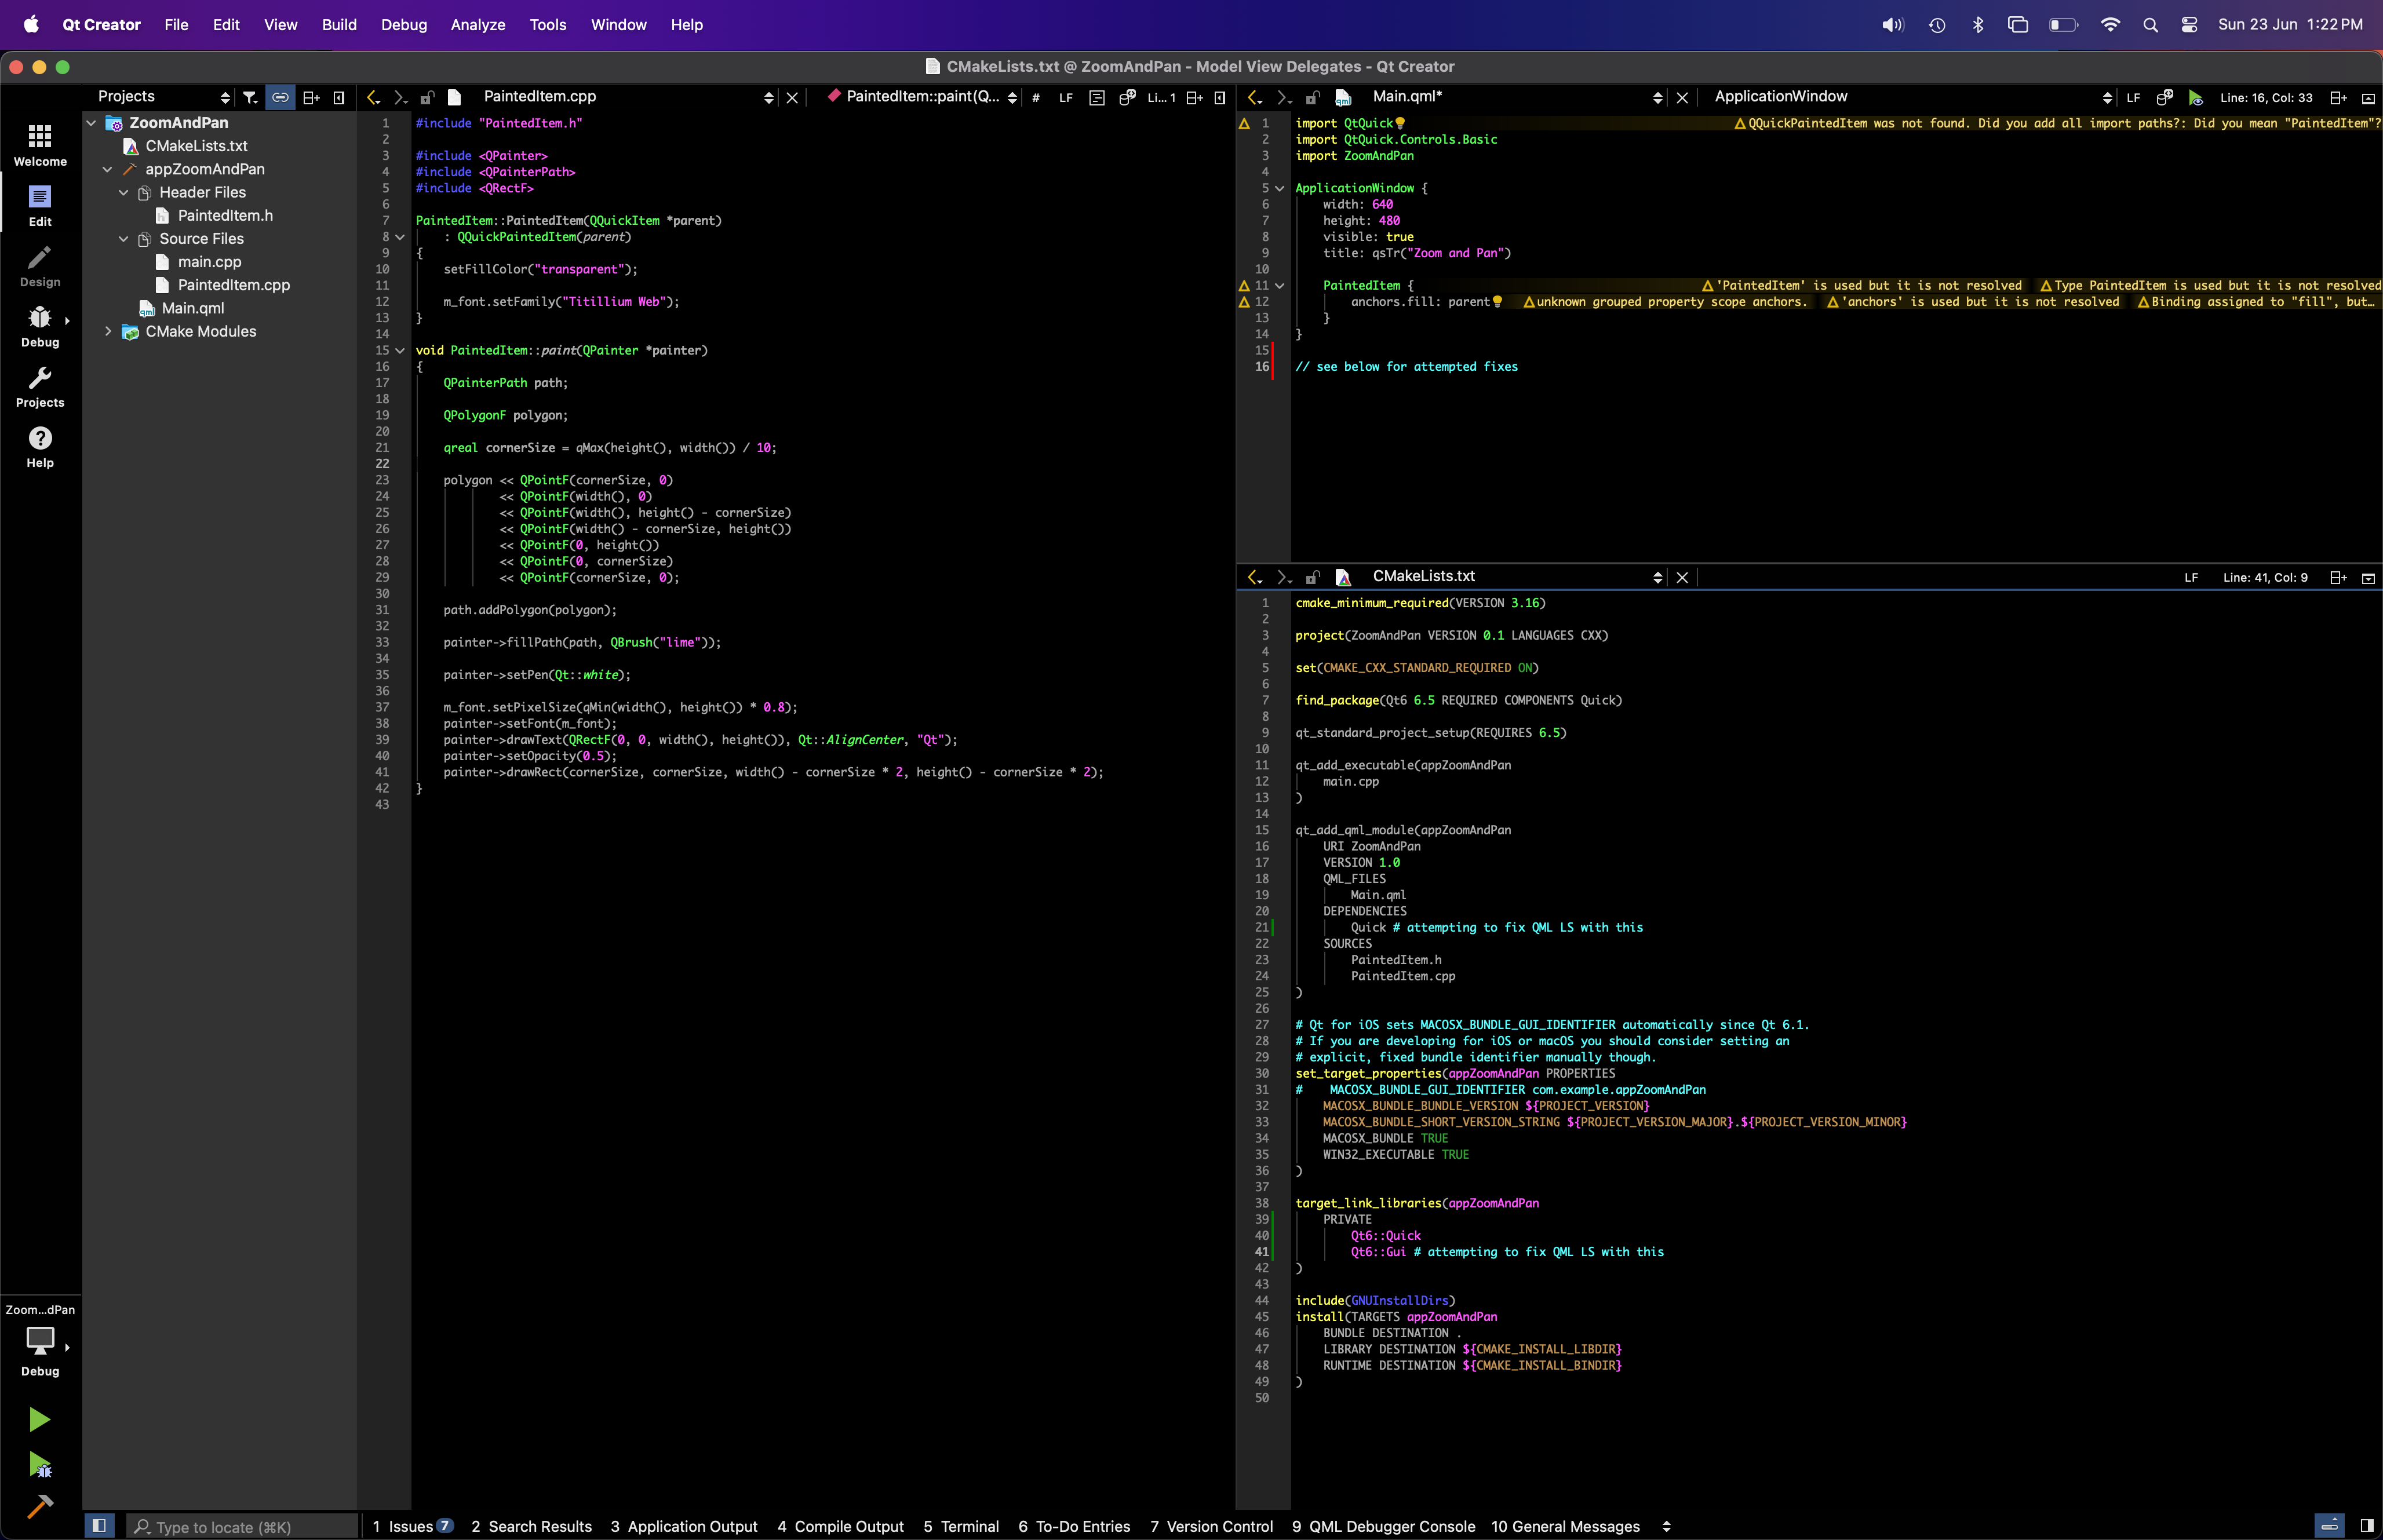This screenshot has height=1540, width=2383.
Task: Select Main.qml in the project tree
Action: [x=192, y=308]
